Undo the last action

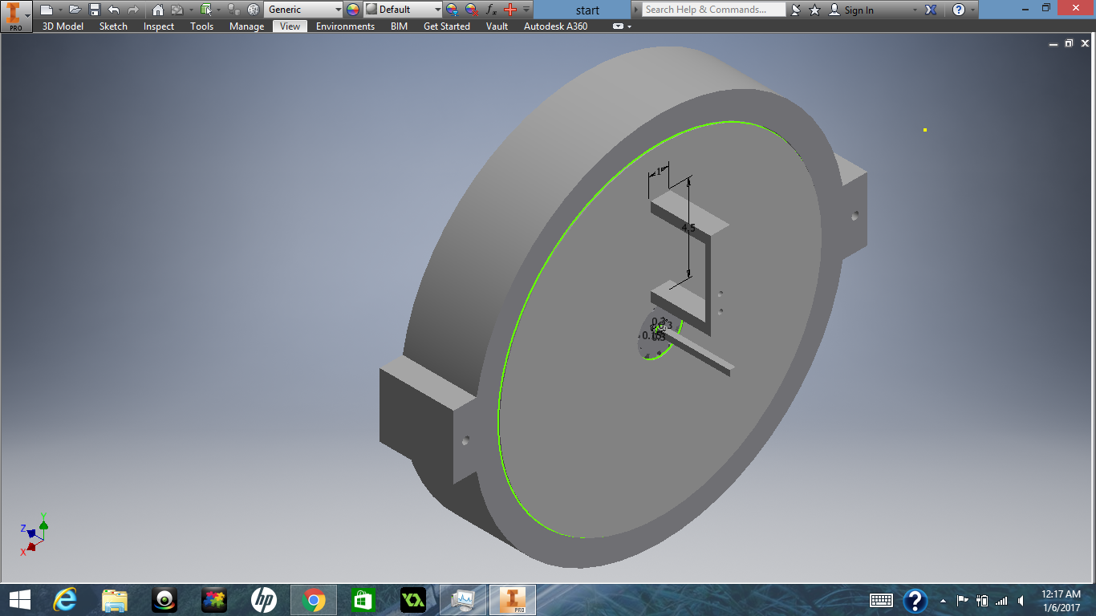114,10
